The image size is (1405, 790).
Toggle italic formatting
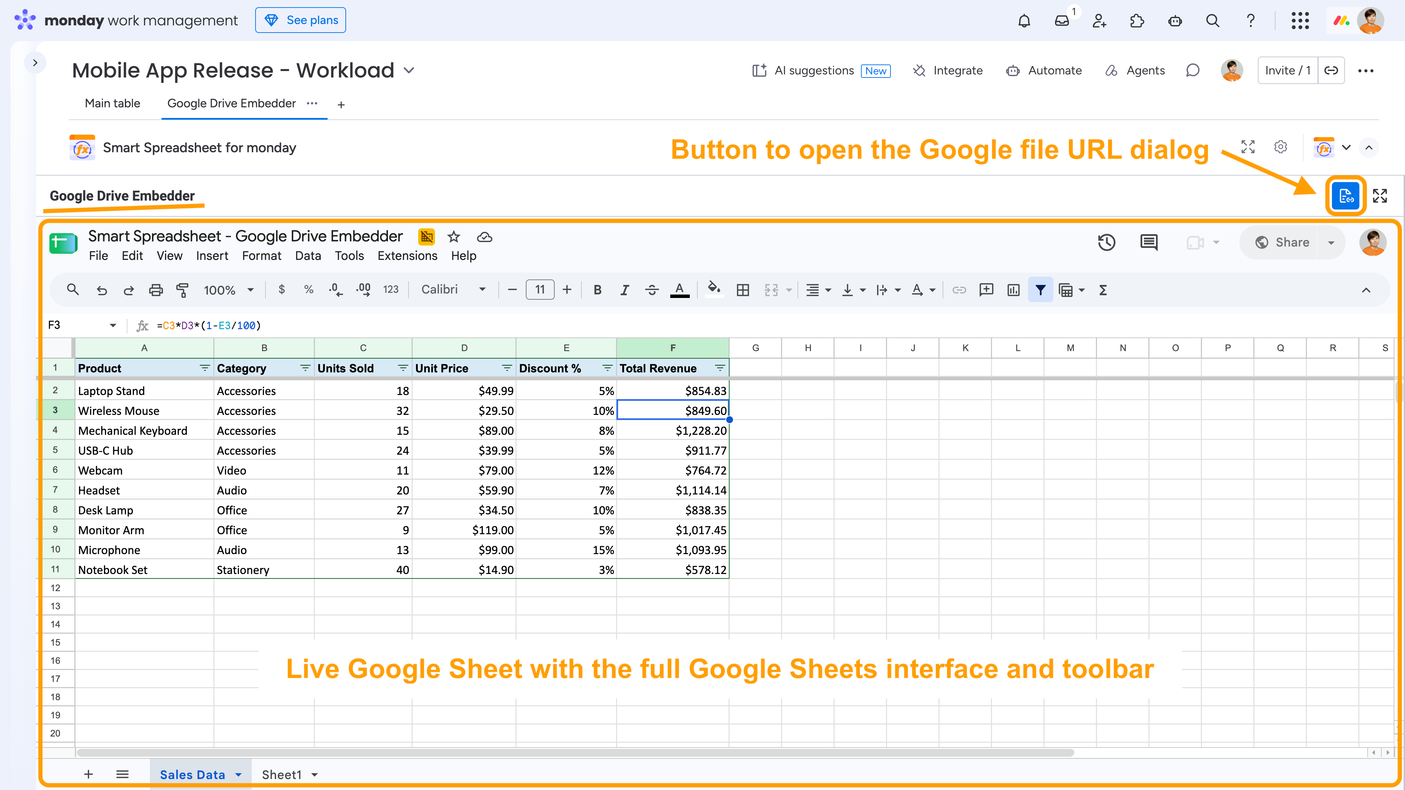pos(625,290)
